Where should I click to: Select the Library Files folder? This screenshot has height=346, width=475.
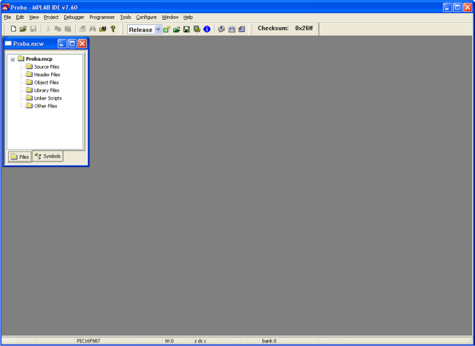(46, 91)
